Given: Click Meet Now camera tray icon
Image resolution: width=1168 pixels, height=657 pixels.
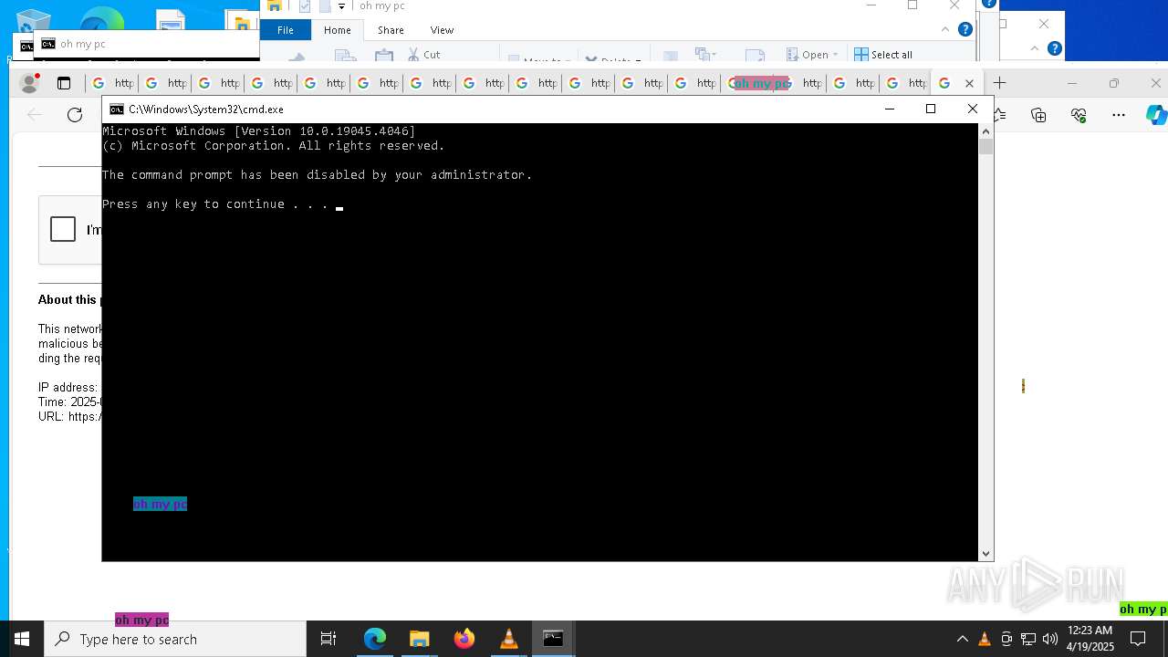Looking at the screenshot, I should point(1006,639).
